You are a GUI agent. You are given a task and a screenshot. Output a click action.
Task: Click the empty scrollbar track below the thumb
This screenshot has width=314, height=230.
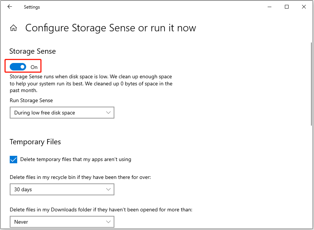(312, 175)
